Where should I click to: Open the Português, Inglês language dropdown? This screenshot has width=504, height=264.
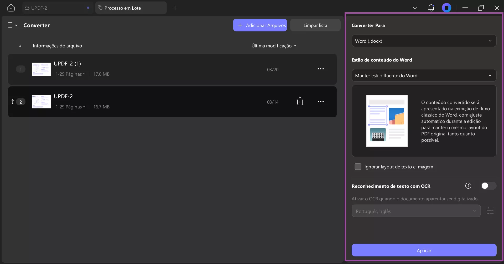(416, 211)
